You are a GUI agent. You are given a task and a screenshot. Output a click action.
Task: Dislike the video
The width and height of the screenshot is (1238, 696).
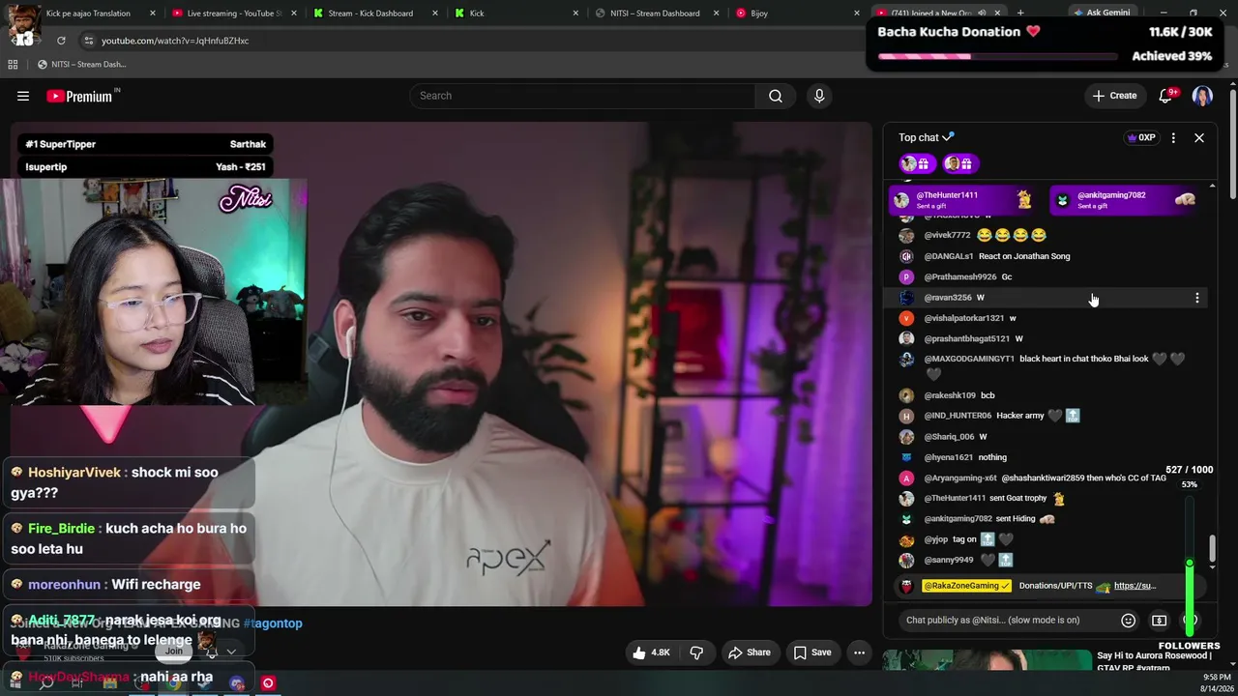[696, 652]
